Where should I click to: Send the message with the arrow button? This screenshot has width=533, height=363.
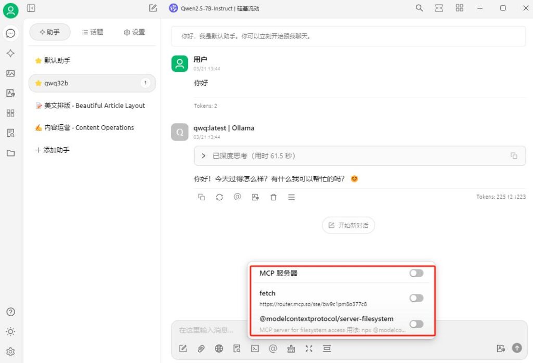[x=517, y=348]
